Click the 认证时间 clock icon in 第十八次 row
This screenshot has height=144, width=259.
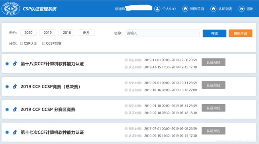pyautogui.click(x=126, y=67)
